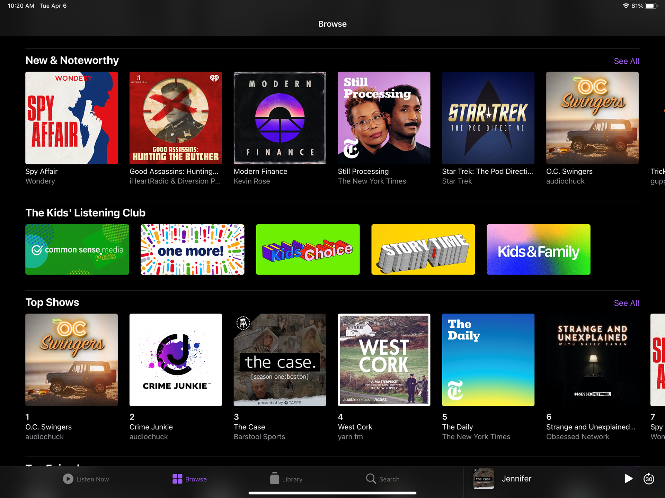Viewport: 665px width, 498px height.
Task: Open the Search tab
Action: click(383, 479)
